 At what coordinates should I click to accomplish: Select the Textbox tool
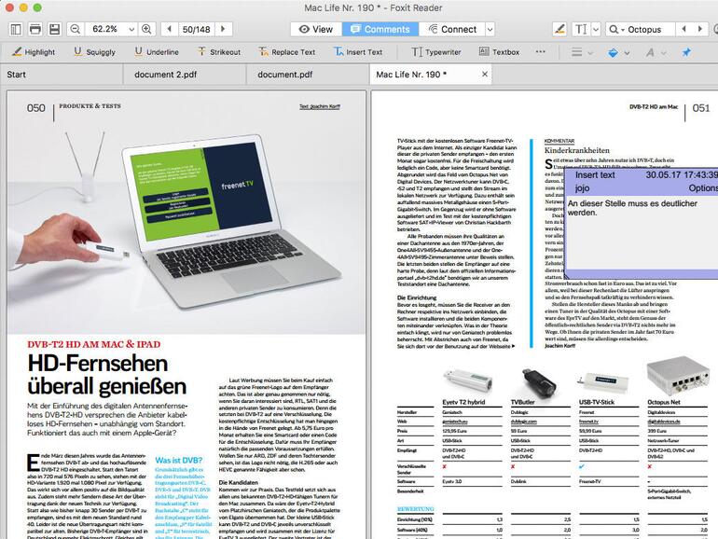499,51
